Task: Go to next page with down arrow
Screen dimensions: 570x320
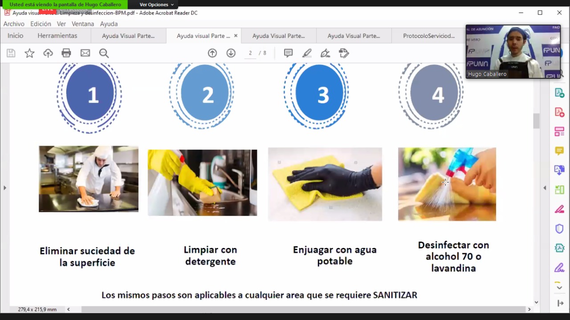Action: pos(231,53)
